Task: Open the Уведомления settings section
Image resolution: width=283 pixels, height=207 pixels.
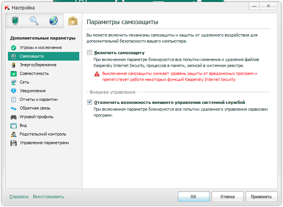Action: click(x=43, y=91)
